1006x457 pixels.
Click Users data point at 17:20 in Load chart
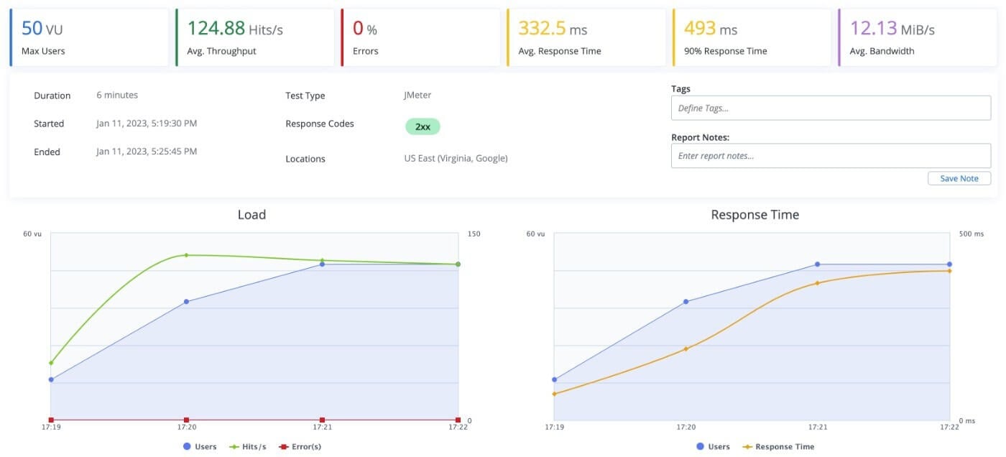click(x=186, y=302)
